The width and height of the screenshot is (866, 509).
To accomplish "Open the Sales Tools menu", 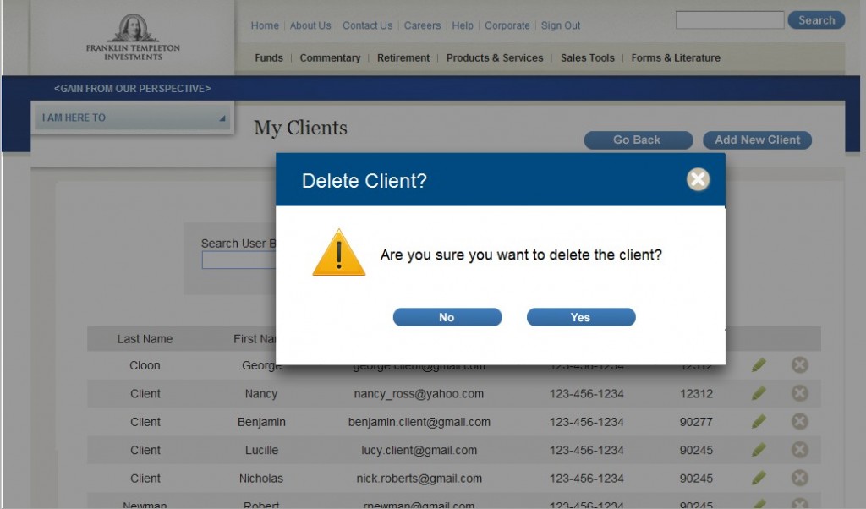I will (x=588, y=58).
